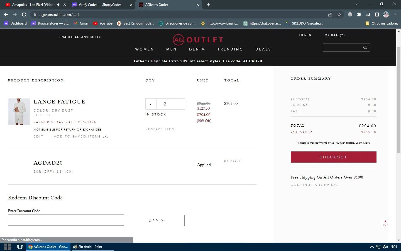This screenshot has width=401, height=251.
Task: Click EDIT under Lance Fatigue
Action: [x=38, y=136]
